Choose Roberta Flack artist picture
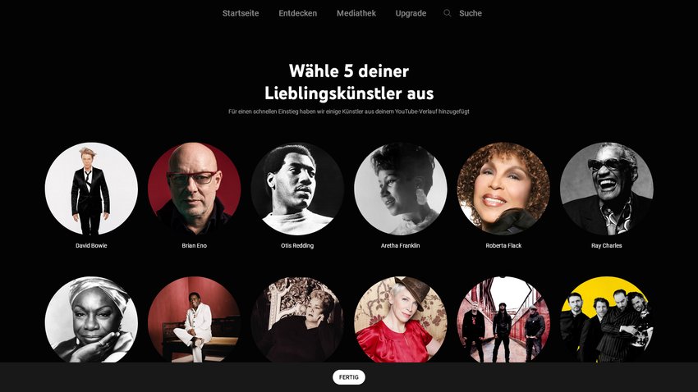The width and height of the screenshot is (698, 392). click(503, 189)
